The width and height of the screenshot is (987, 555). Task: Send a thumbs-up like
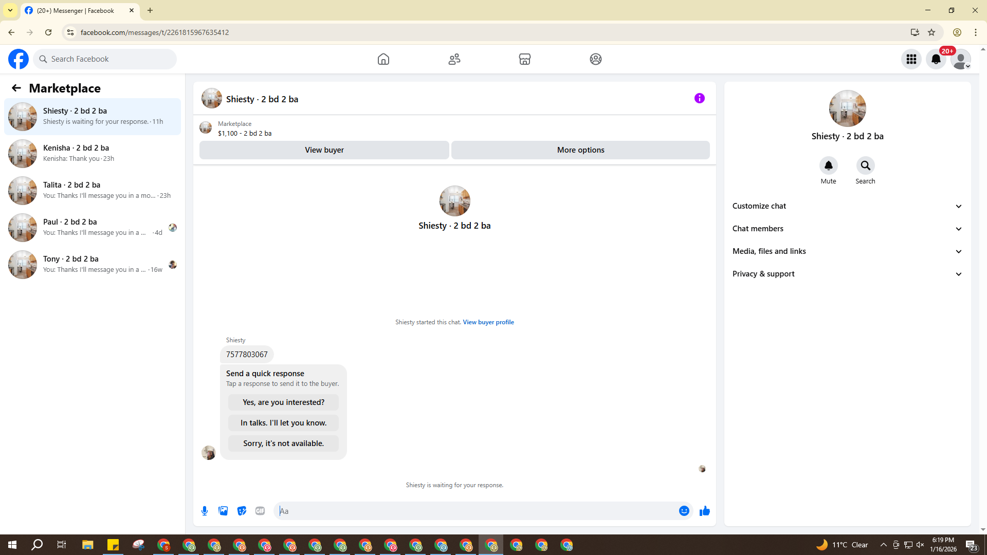point(704,511)
